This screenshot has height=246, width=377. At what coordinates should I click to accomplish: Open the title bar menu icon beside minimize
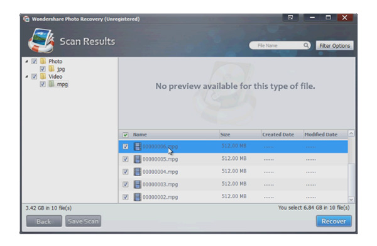click(x=290, y=18)
